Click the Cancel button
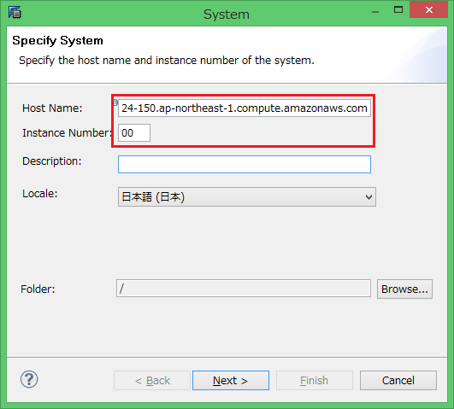The width and height of the screenshot is (454, 409). click(x=398, y=380)
